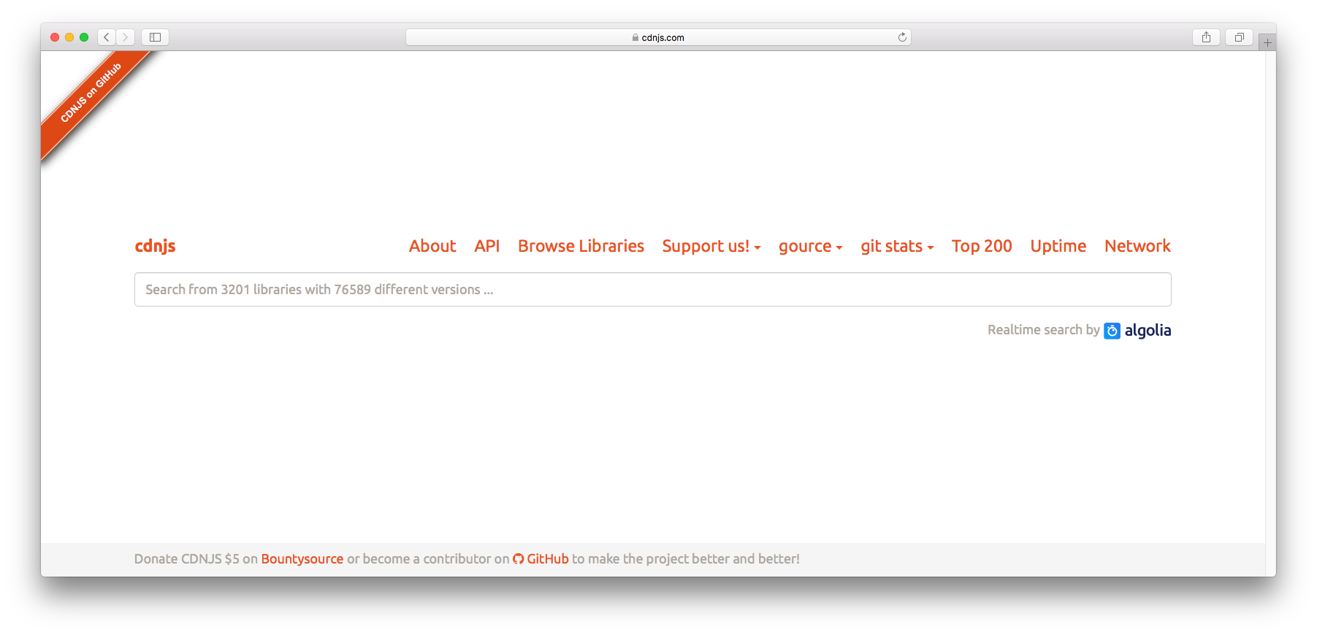Go back with Safari's back arrow

tap(107, 37)
